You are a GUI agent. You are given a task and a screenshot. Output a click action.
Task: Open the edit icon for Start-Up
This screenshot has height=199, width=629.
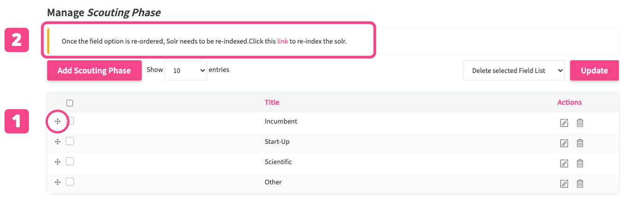[x=564, y=143]
